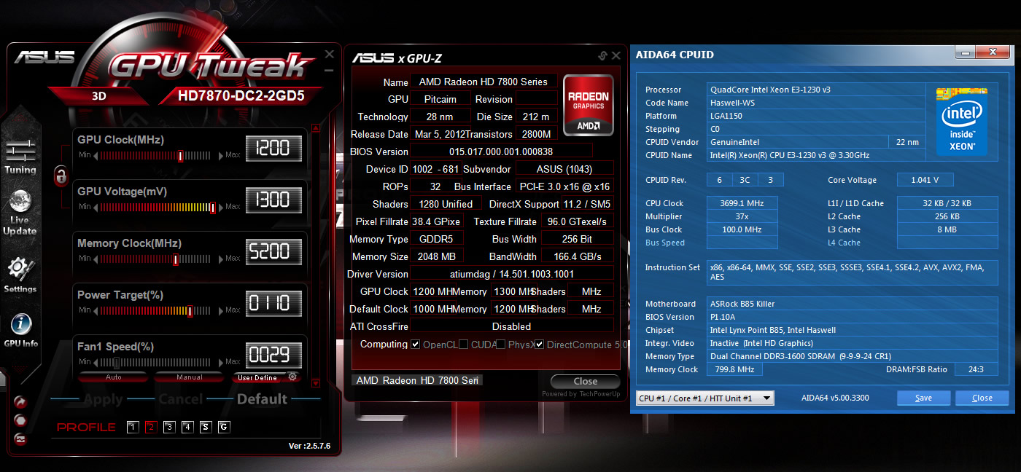Click Default in GPU Tweak
This screenshot has width=1021, height=472.
pos(262,399)
